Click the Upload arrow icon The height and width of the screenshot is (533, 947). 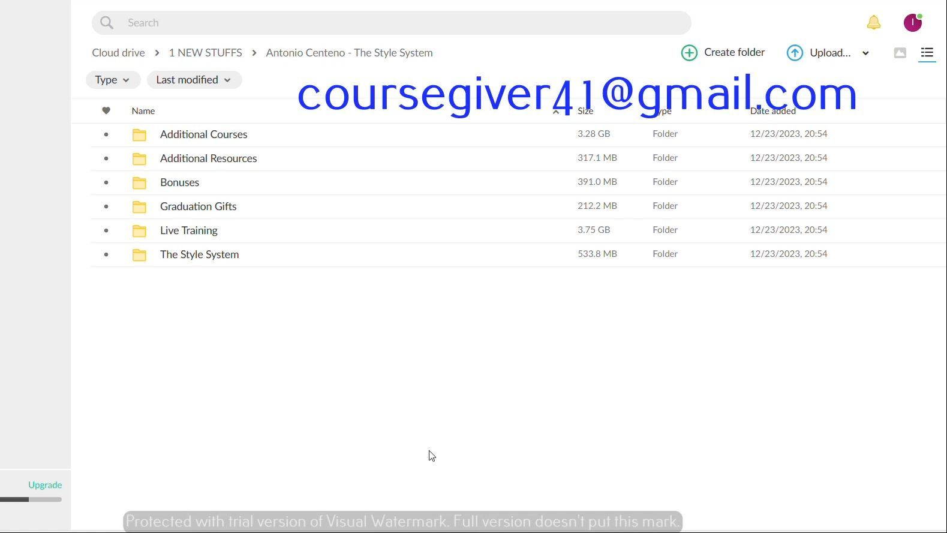click(795, 53)
